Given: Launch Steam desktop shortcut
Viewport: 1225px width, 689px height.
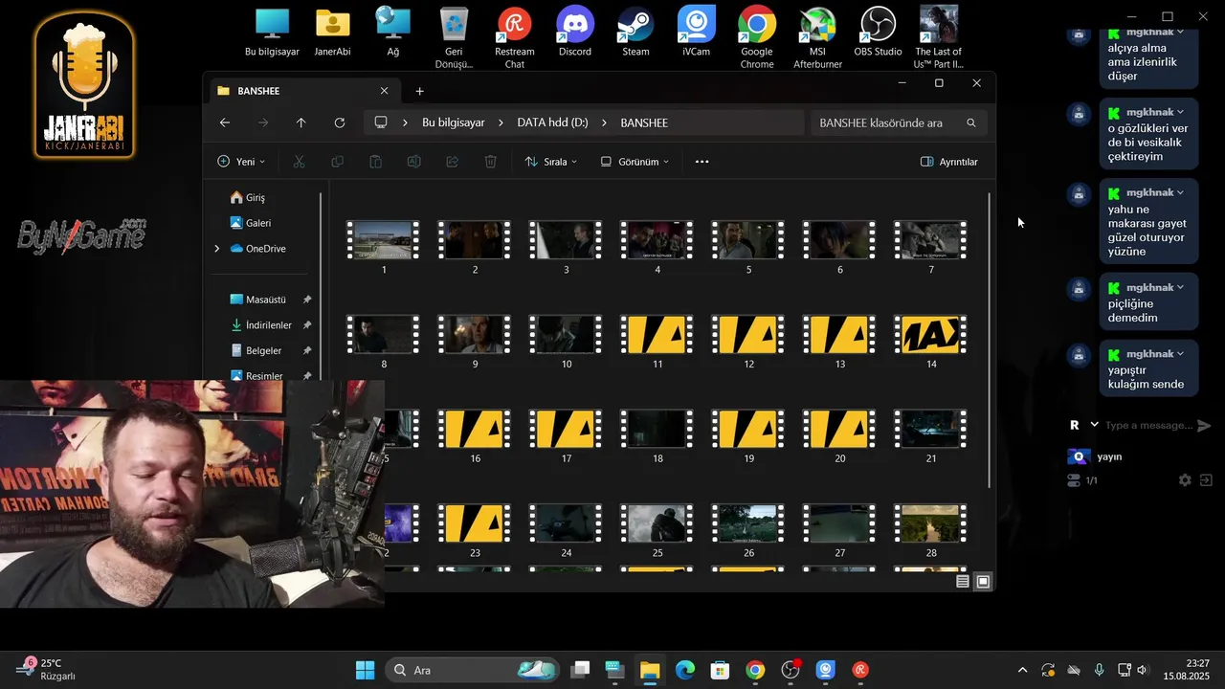Looking at the screenshot, I should click(635, 33).
